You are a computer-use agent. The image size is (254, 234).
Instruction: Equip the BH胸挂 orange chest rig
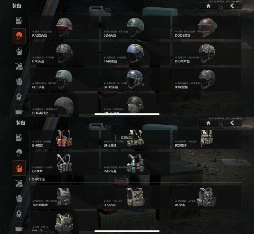click(x=64, y=139)
